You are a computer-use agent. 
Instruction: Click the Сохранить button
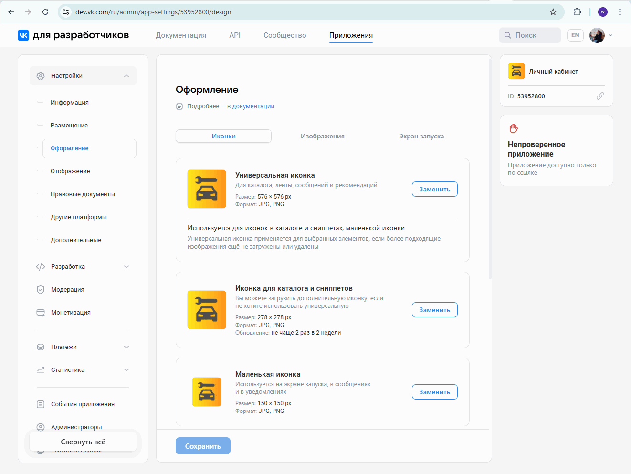203,445
